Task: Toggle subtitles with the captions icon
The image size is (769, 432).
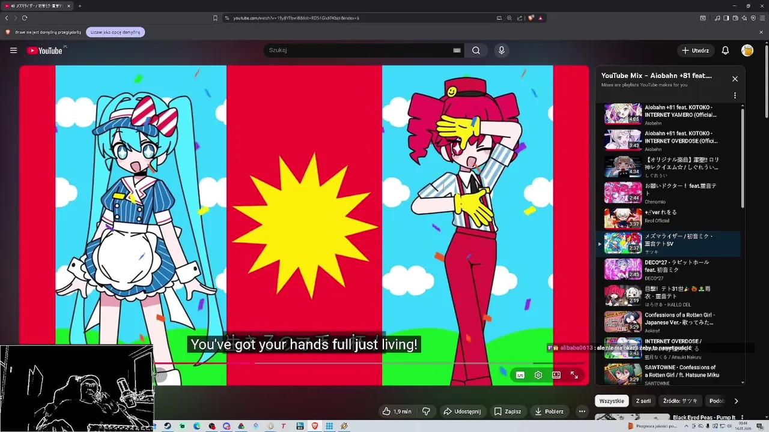Action: point(520,375)
